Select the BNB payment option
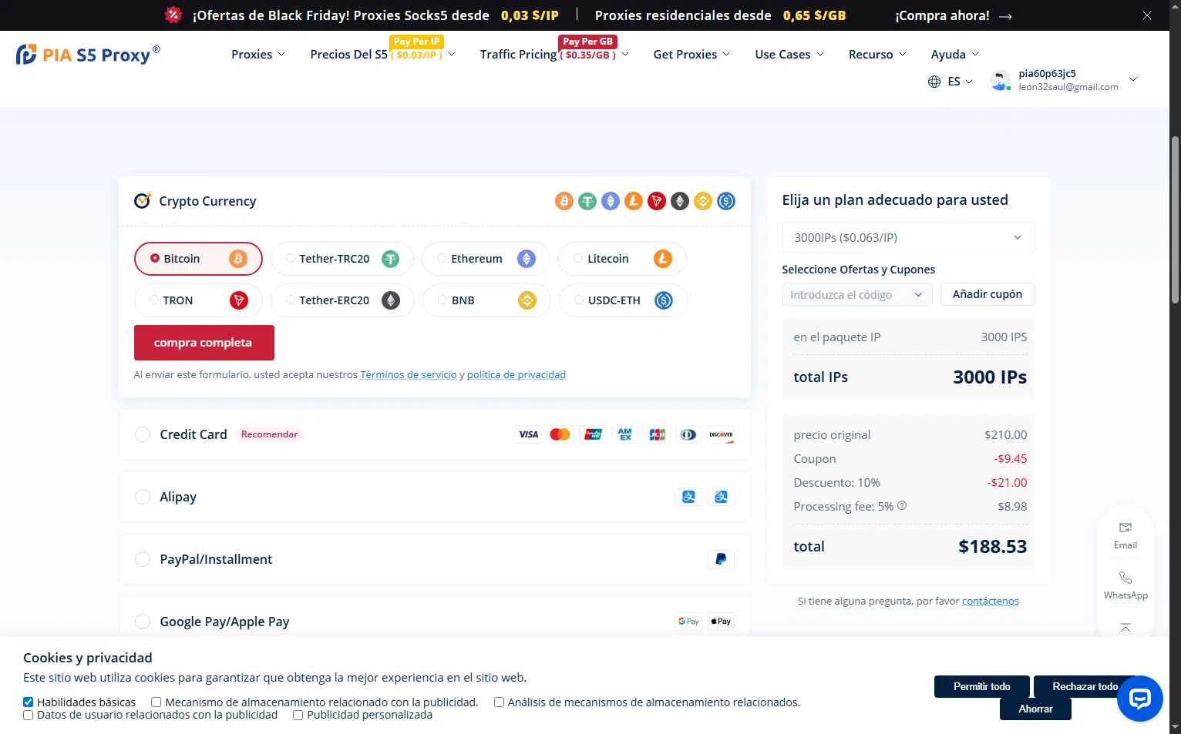Image resolution: width=1181 pixels, height=734 pixels. click(x=486, y=300)
